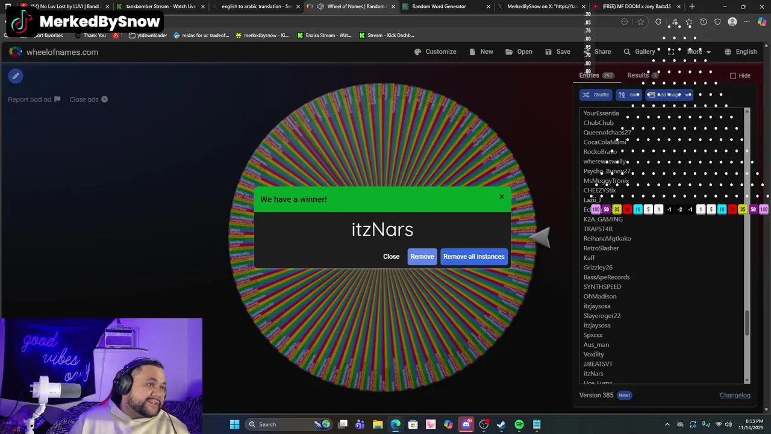
Task: Open browser history icon
Action: pyautogui.click(x=703, y=22)
